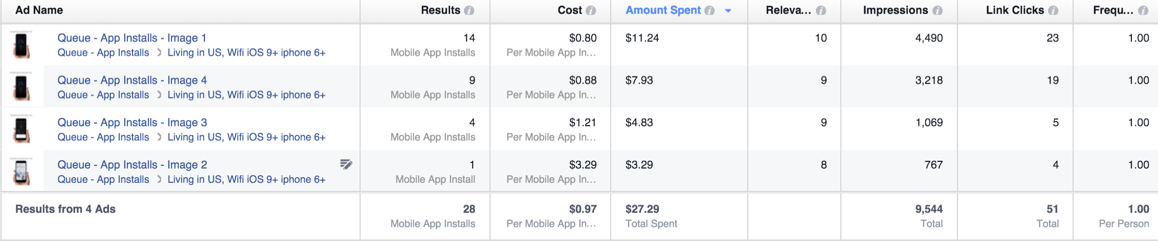Click the info icon beside Cost header
Image resolution: width=1158 pixels, height=241 pixels.
(x=591, y=11)
